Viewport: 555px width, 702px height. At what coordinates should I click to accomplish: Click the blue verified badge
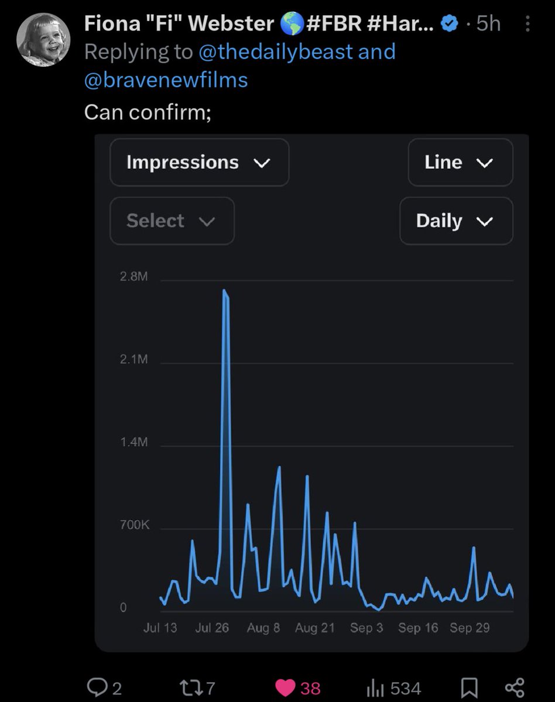coord(450,24)
